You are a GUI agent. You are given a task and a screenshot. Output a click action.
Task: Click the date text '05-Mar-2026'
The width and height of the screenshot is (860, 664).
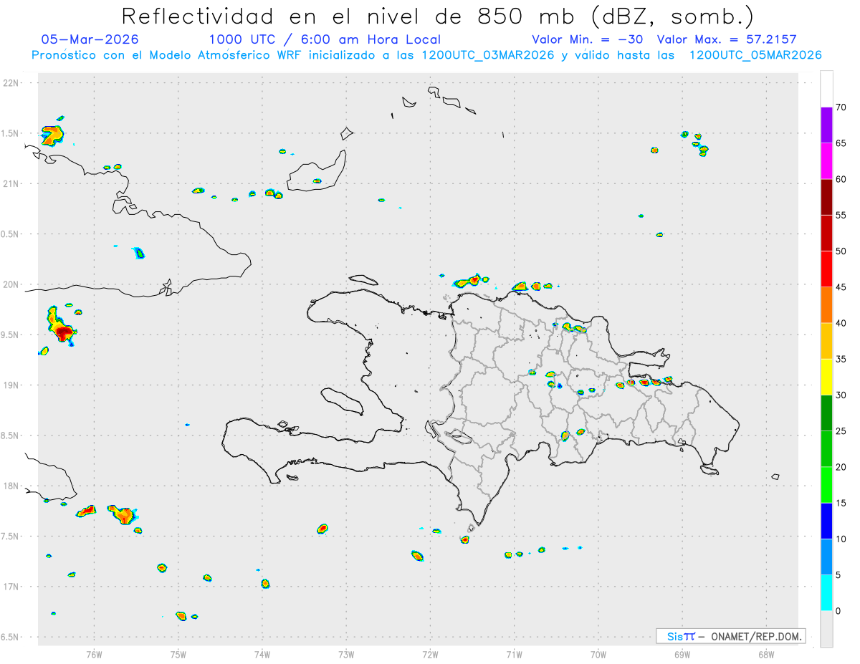coord(90,39)
